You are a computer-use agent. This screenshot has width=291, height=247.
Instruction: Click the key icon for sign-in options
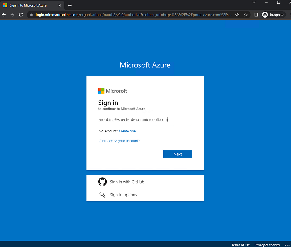click(x=102, y=194)
